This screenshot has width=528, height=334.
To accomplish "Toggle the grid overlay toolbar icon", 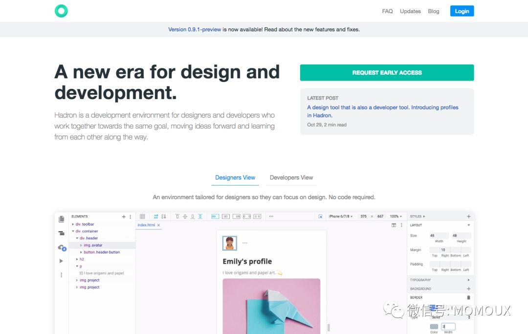I will tap(142, 216).
